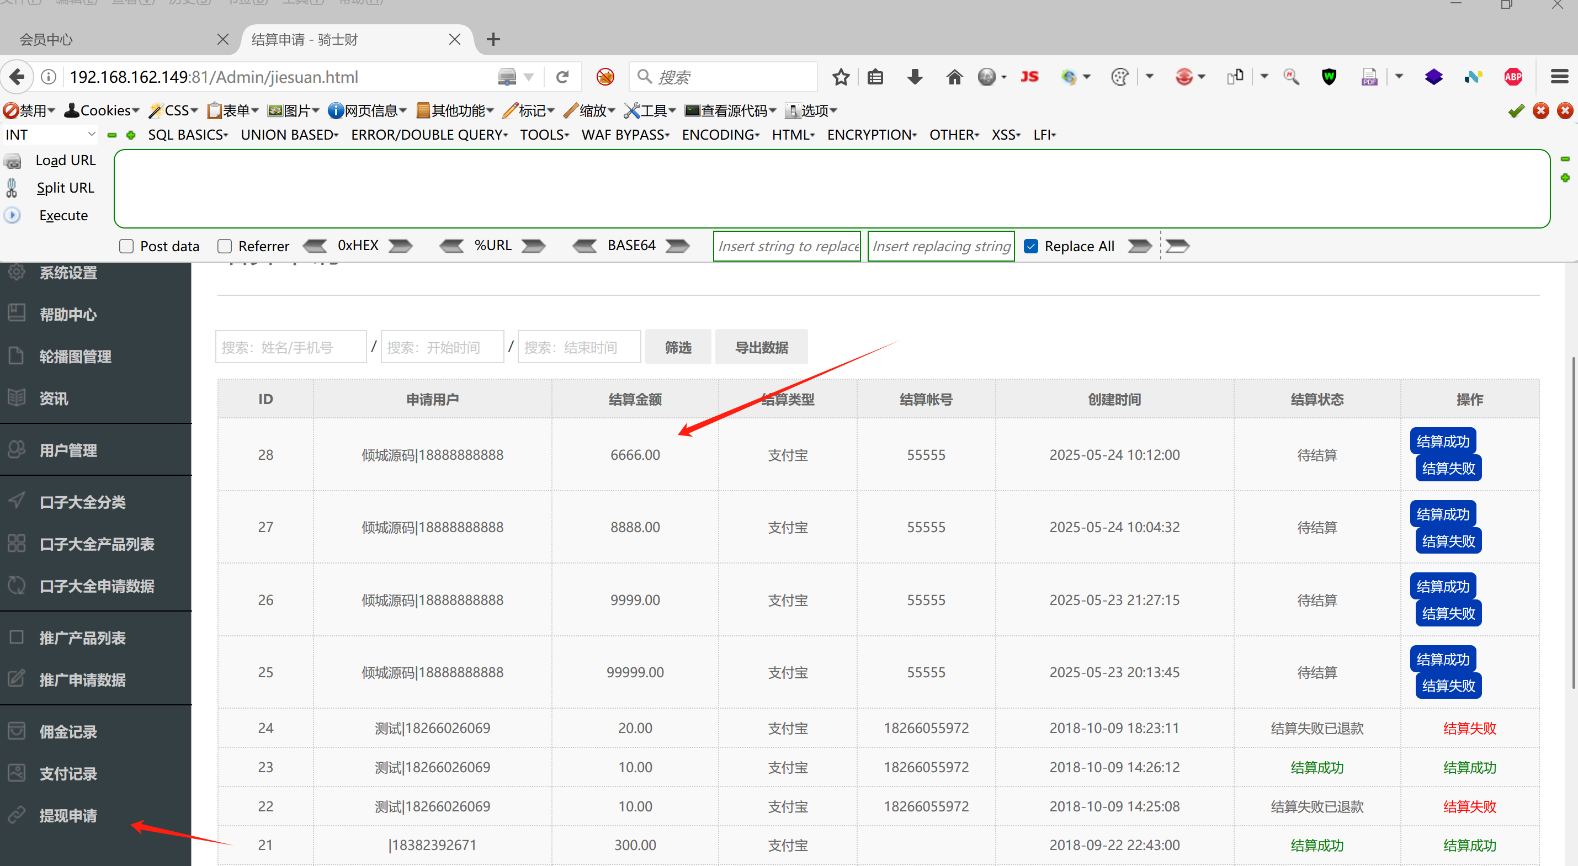Click the ABP adblock icon
Viewport: 1578px width, 866px height.
click(1512, 77)
